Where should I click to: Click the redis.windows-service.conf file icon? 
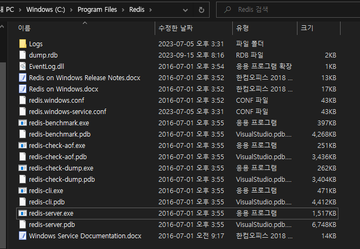point(23,111)
